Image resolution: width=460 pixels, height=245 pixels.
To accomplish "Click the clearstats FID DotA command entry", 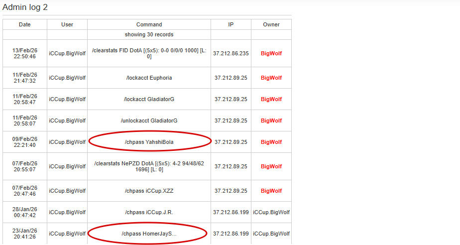I will [x=149, y=53].
